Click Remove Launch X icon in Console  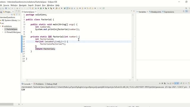[162, 83]
